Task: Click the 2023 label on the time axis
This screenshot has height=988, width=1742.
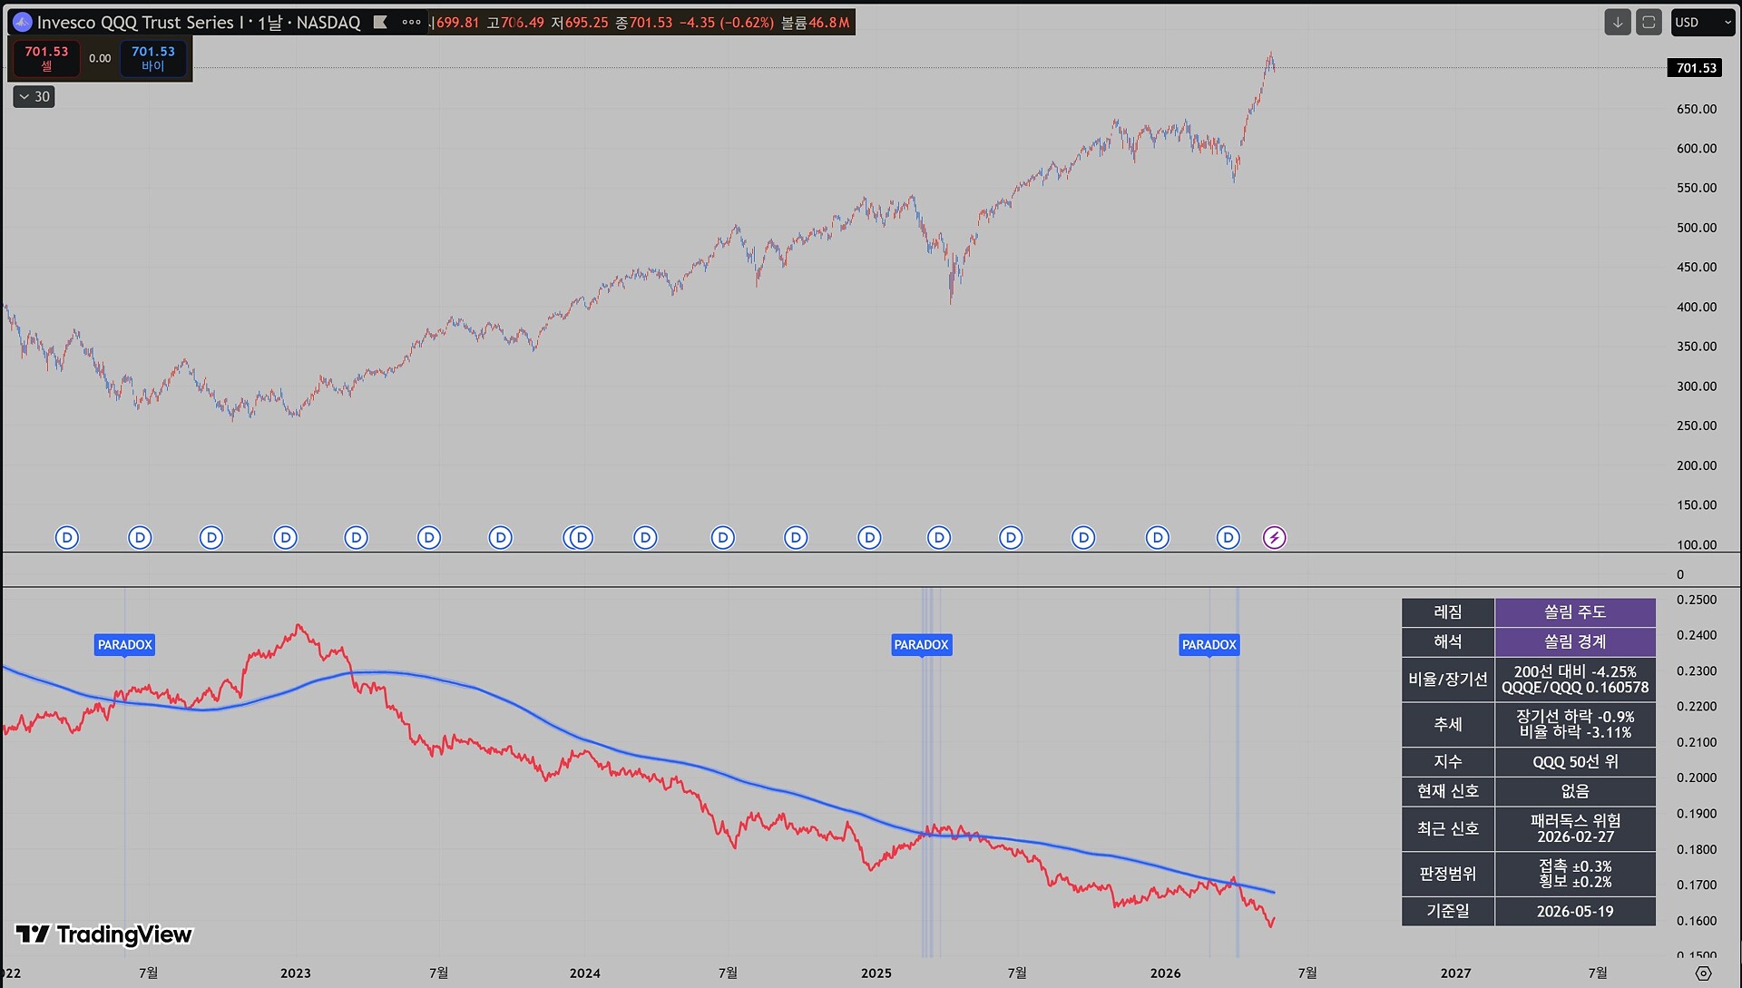Action: (x=296, y=973)
